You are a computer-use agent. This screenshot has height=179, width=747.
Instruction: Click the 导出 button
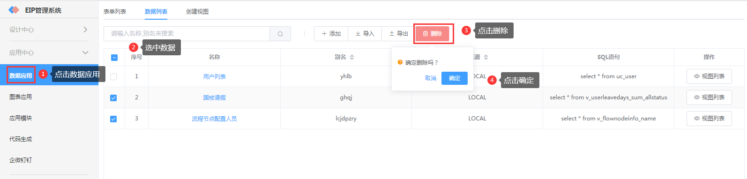pos(398,34)
